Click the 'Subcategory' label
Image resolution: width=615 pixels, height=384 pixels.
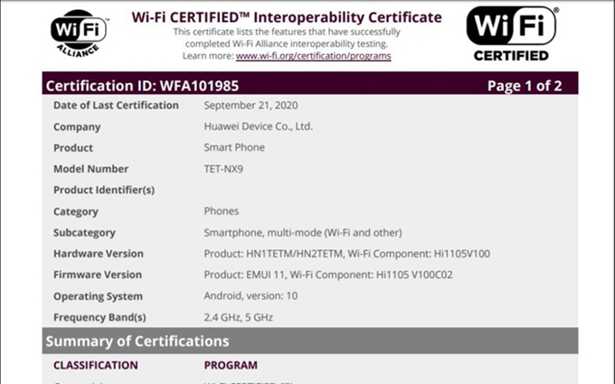(x=84, y=233)
